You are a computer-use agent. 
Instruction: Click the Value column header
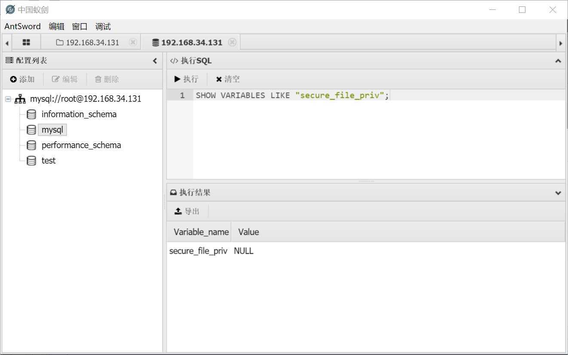249,232
